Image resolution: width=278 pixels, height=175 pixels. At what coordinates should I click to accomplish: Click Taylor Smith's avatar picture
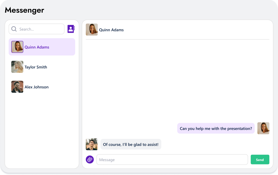point(17,67)
